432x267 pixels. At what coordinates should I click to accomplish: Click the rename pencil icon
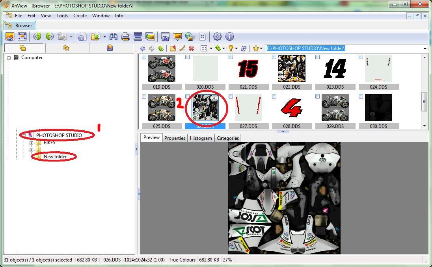pyautogui.click(x=182, y=49)
